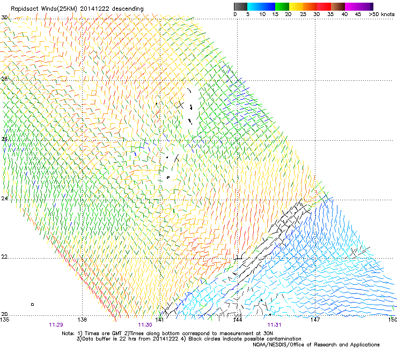Click the gray 0-5 knots legend swatch
The height and width of the screenshot is (348, 397).
[240, 6]
